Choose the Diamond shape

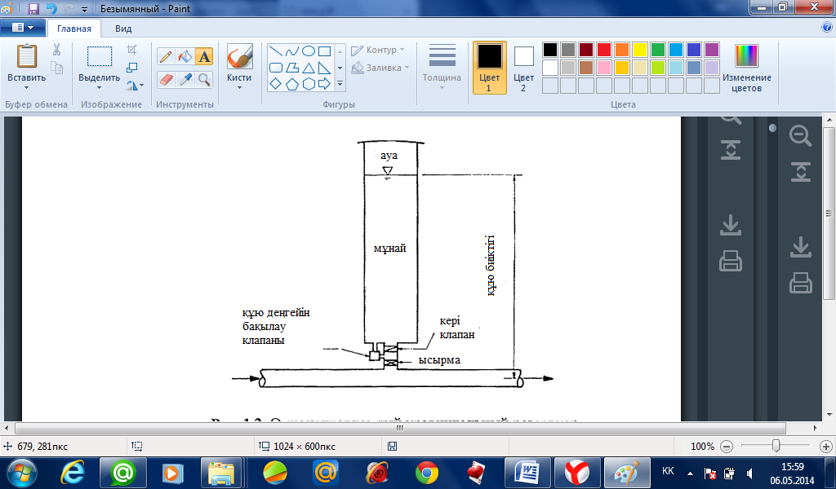[x=276, y=84]
